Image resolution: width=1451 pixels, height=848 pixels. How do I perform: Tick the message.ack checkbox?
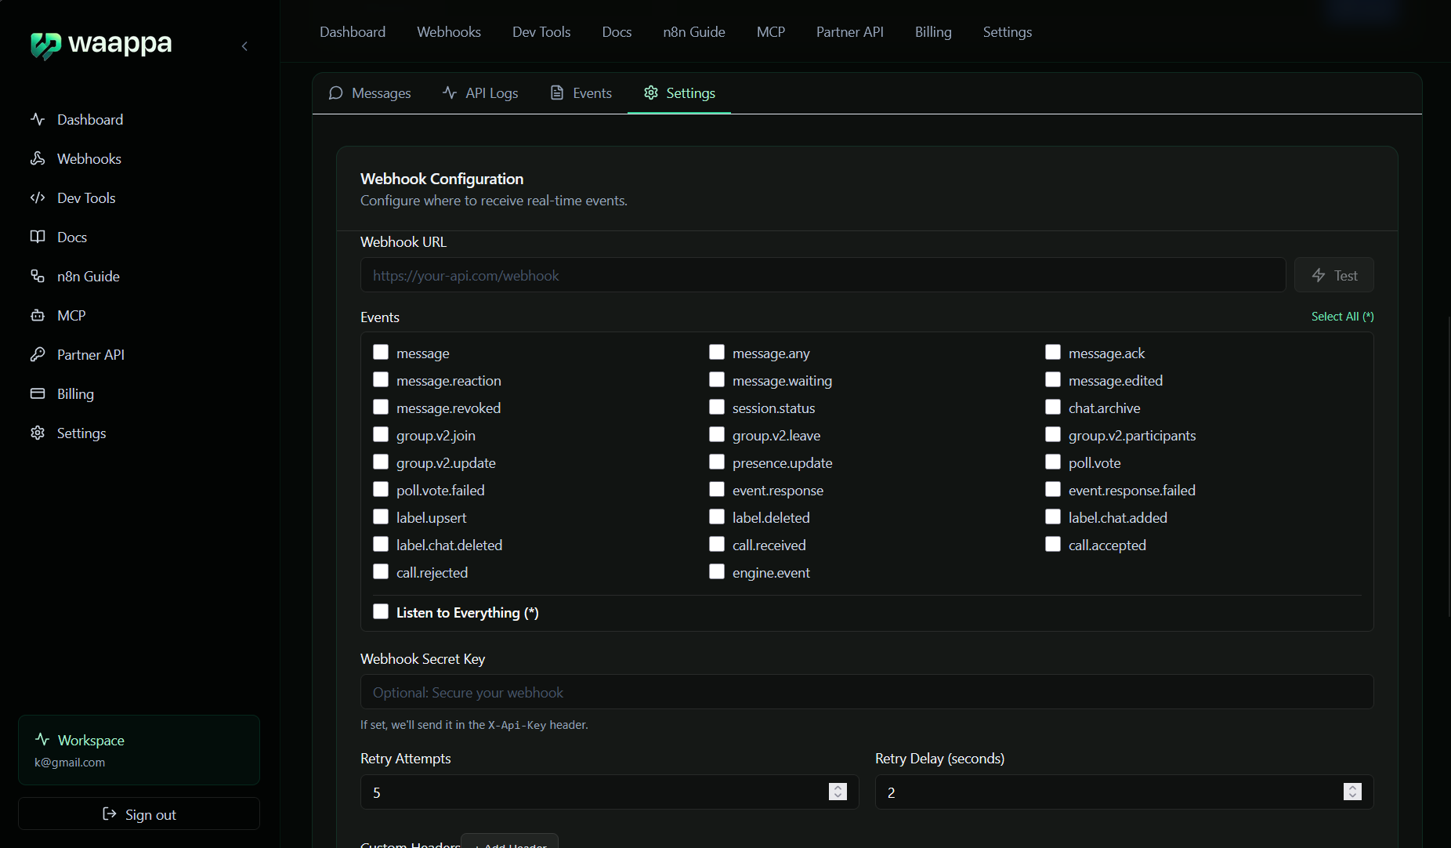click(1053, 352)
